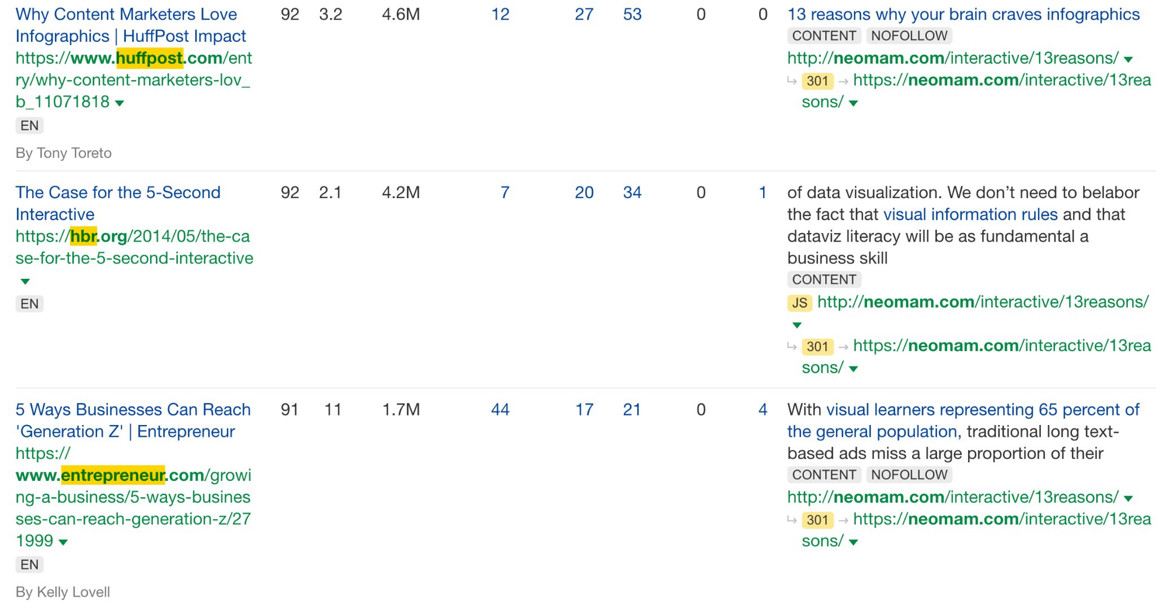Click the JS badge in HBR row
Viewport: 1156px width, 609px height.
coord(799,303)
